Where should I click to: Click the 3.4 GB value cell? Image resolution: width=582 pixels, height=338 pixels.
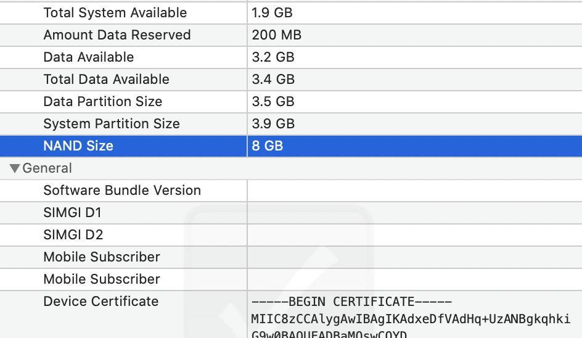click(273, 80)
